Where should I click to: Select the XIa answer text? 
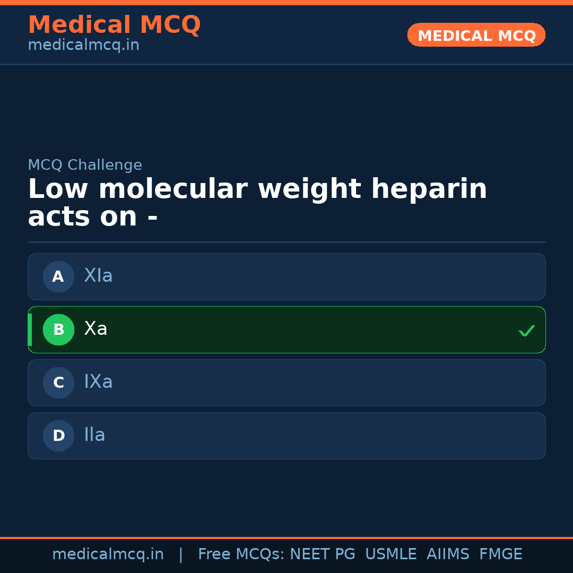(x=98, y=276)
